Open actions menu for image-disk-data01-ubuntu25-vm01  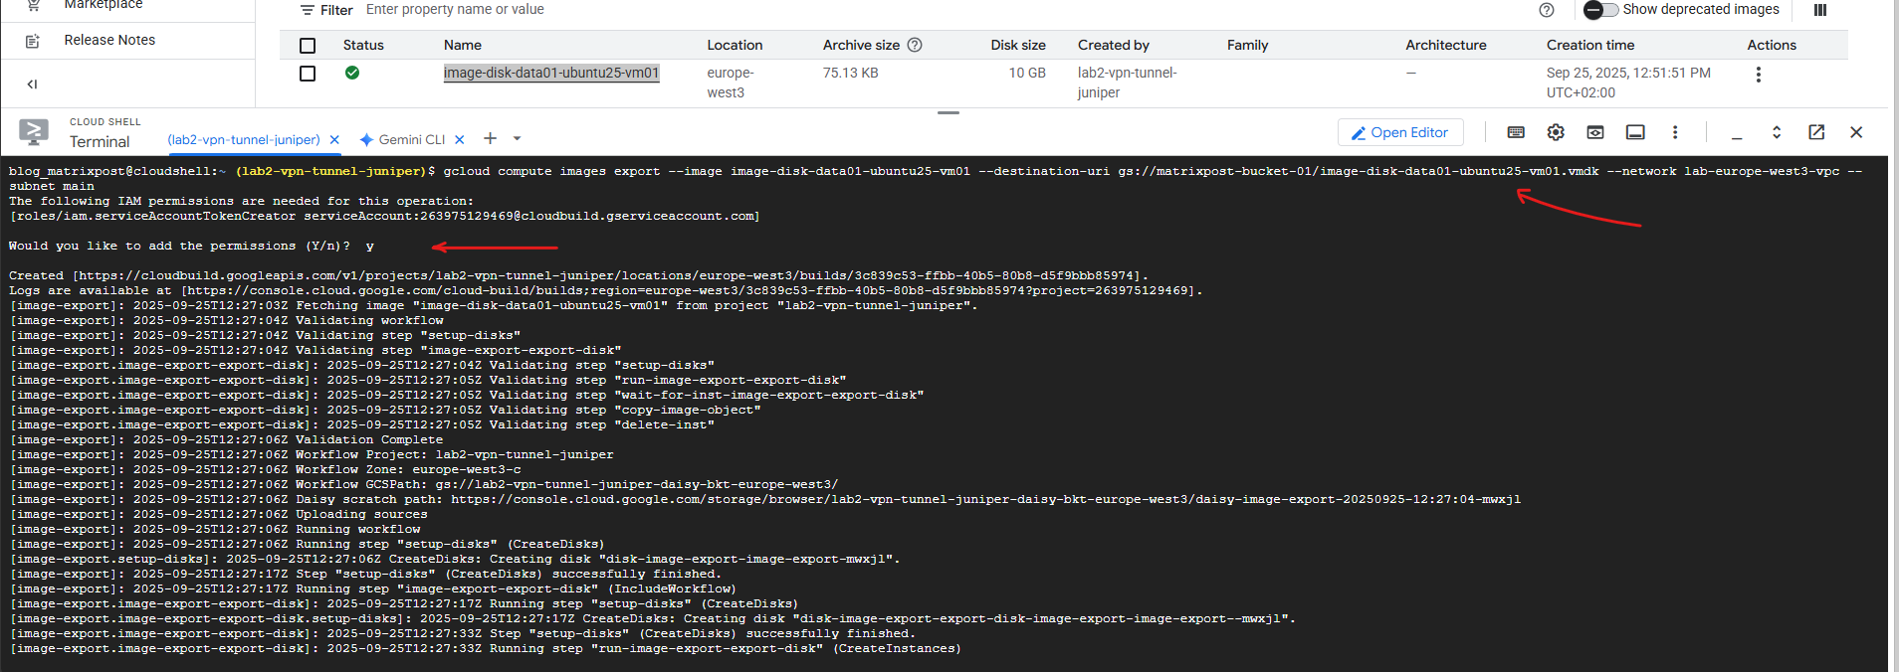click(x=1759, y=75)
